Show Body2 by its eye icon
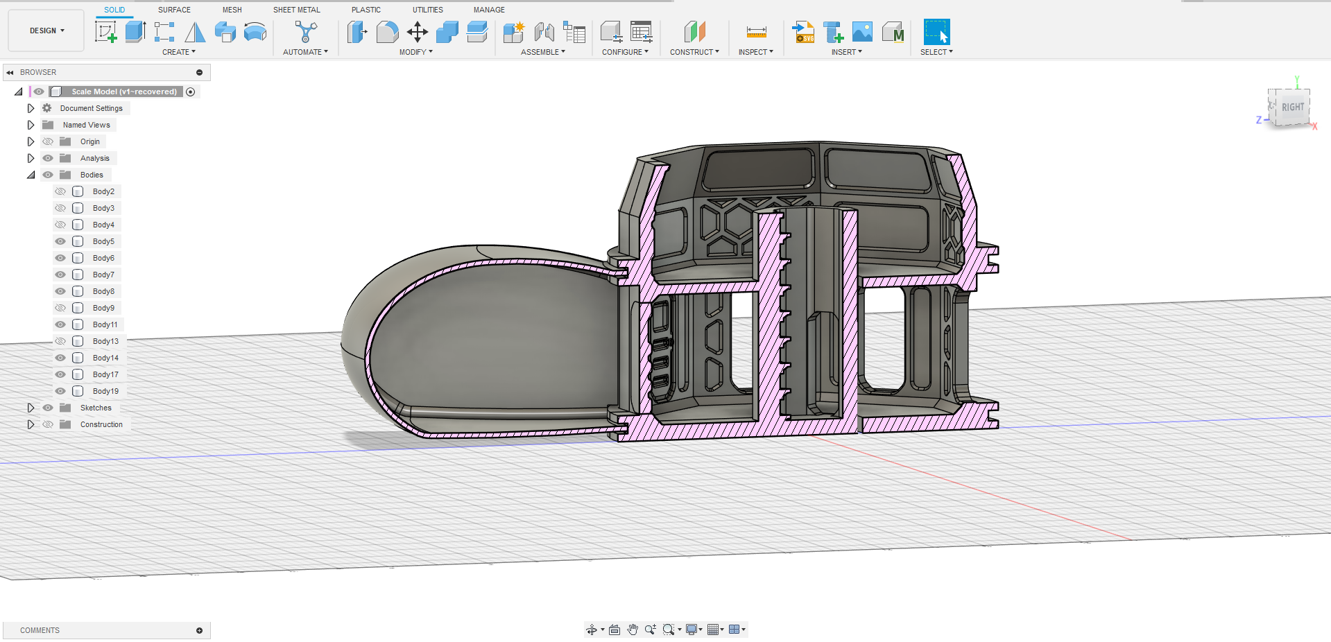Screen dimensions: 1331x642 point(60,191)
